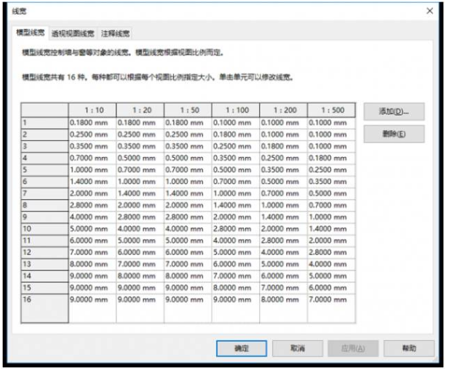Edit row 4 cell 0.7000 mm under 1 : 10

pyautogui.click(x=92, y=158)
